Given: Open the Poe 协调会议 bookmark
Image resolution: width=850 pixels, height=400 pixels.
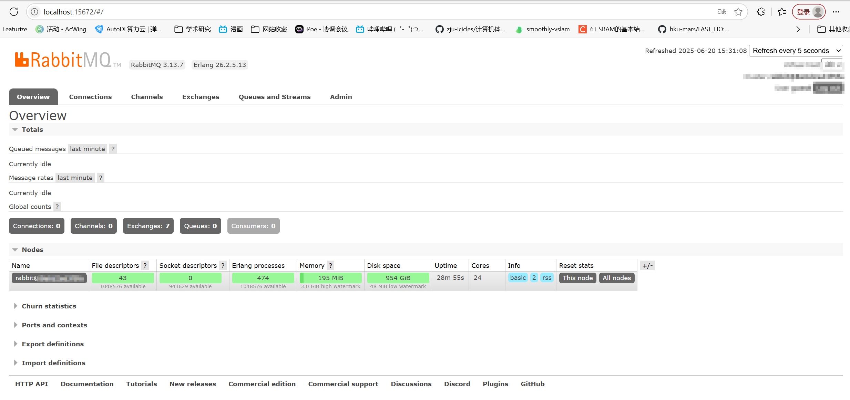Looking at the screenshot, I should tap(321, 29).
